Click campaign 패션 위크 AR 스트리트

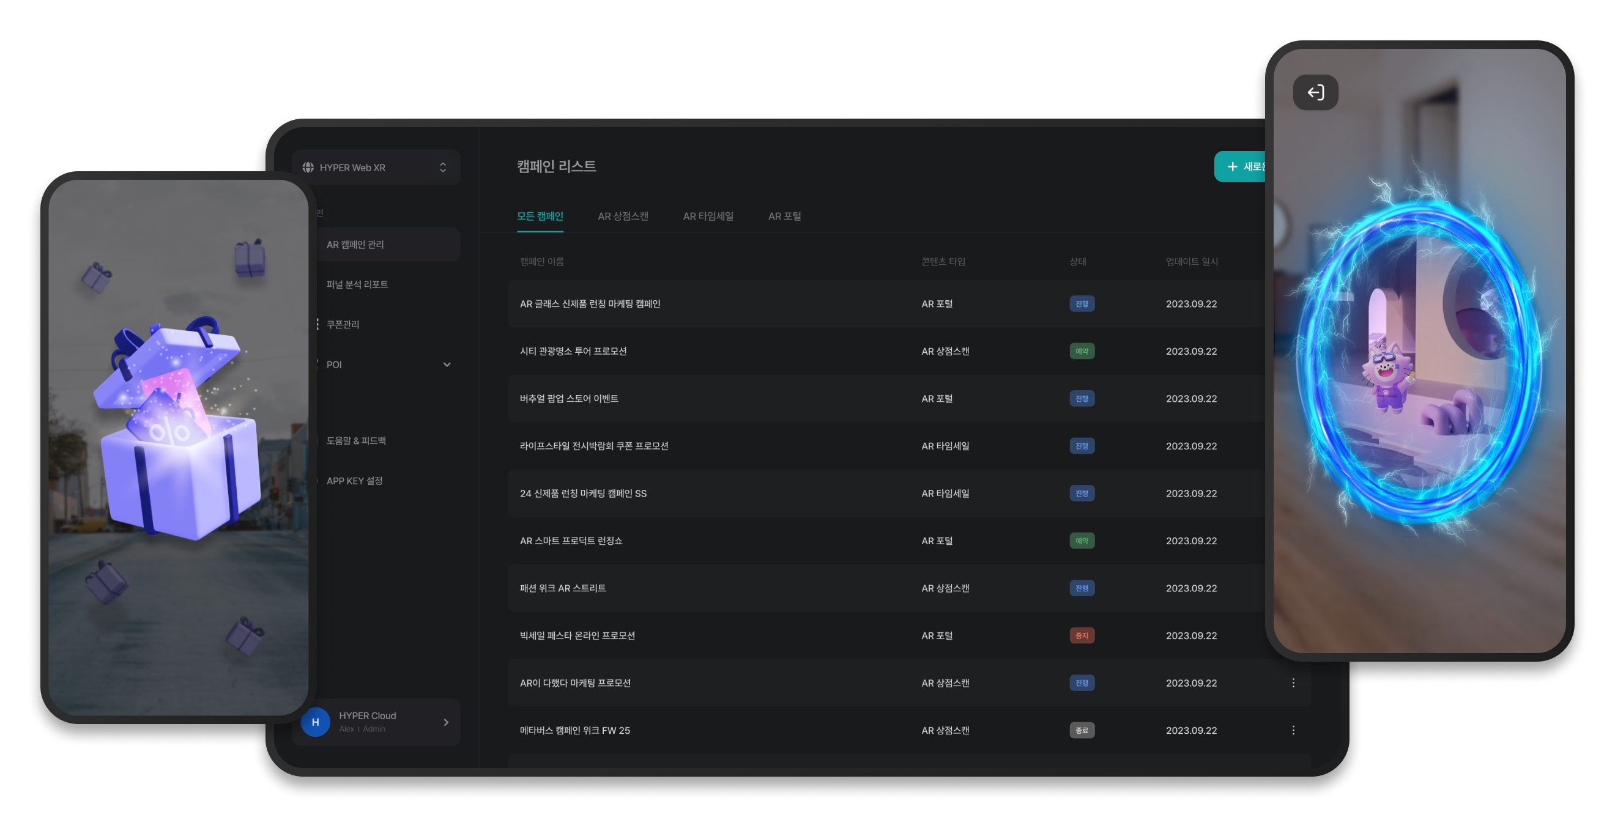pos(562,588)
